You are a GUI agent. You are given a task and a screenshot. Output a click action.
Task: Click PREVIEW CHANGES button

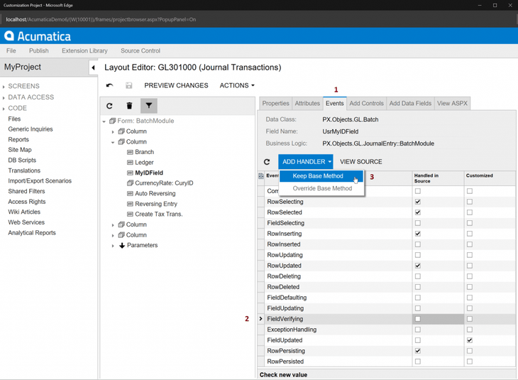[176, 85]
